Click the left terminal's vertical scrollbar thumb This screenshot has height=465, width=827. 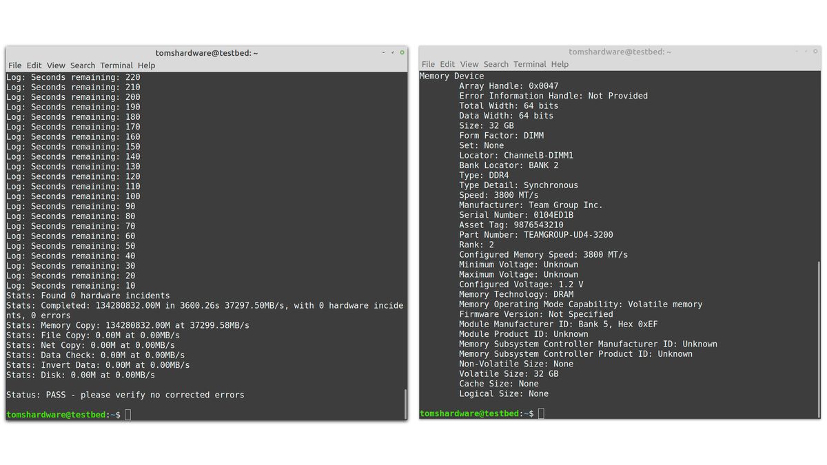405,404
